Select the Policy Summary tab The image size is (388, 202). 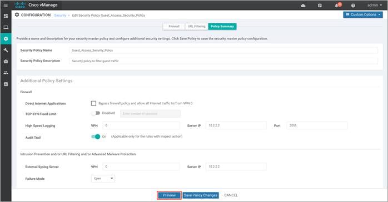click(222, 27)
